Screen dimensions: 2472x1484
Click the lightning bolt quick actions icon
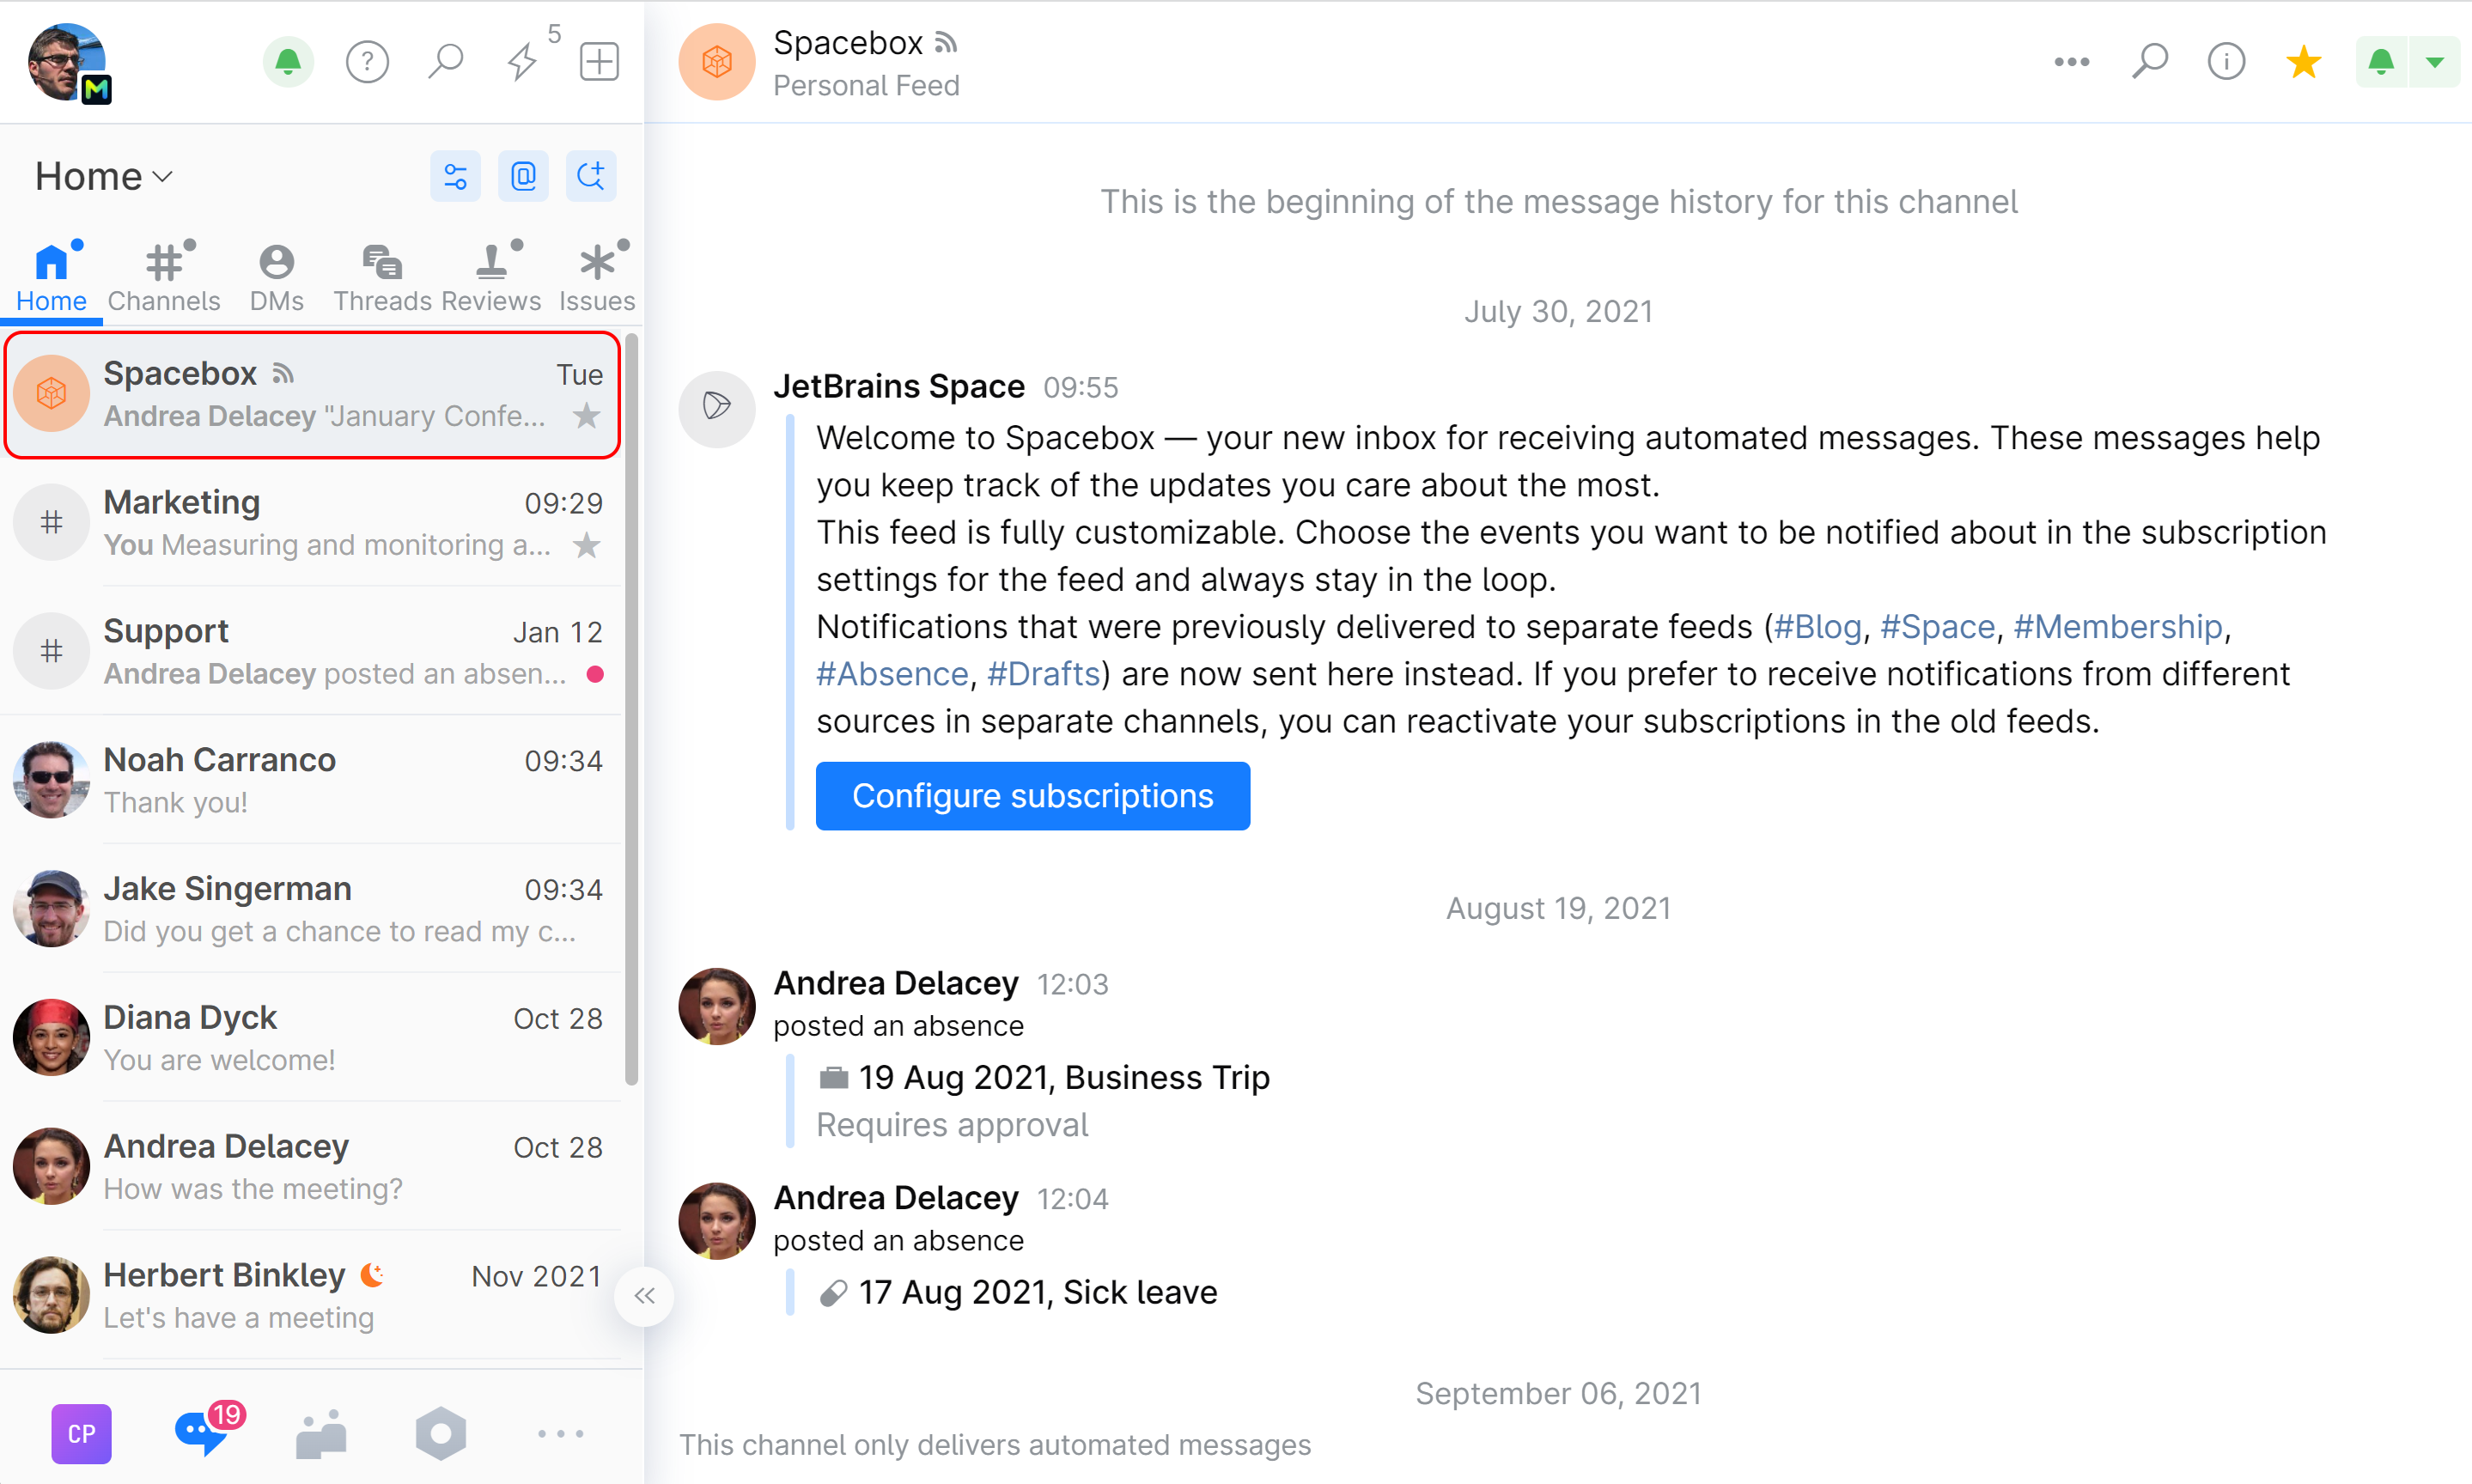pos(522,62)
